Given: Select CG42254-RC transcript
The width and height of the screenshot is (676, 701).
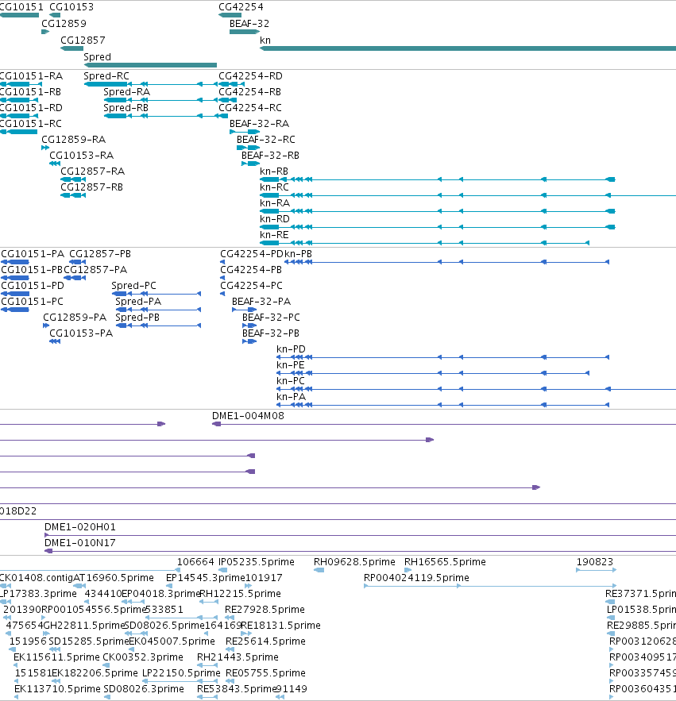Looking at the screenshot, I should point(222,116).
